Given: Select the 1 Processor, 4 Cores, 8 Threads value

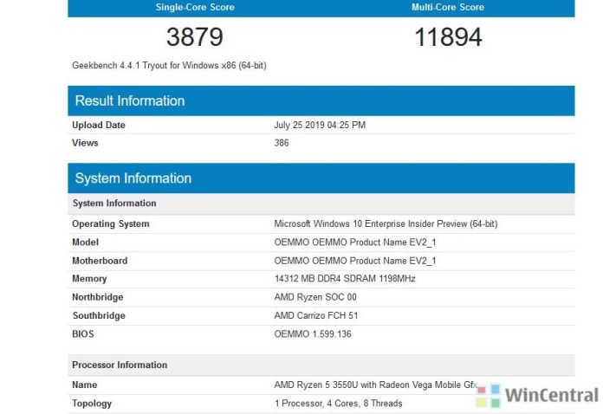Looking at the screenshot, I should pos(338,404).
